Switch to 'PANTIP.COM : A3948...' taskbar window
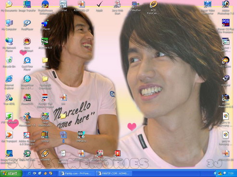 click(114, 174)
